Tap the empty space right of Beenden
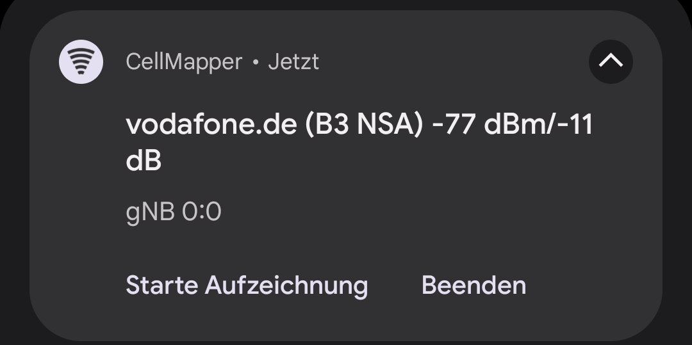Viewport: 692px width, 345px height. [x=589, y=285]
